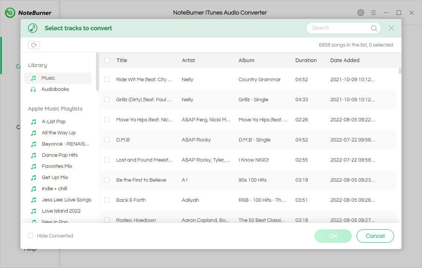The width and height of the screenshot is (422, 268).
Task: Sort tracks by the Date Added column
Action: 344,60
